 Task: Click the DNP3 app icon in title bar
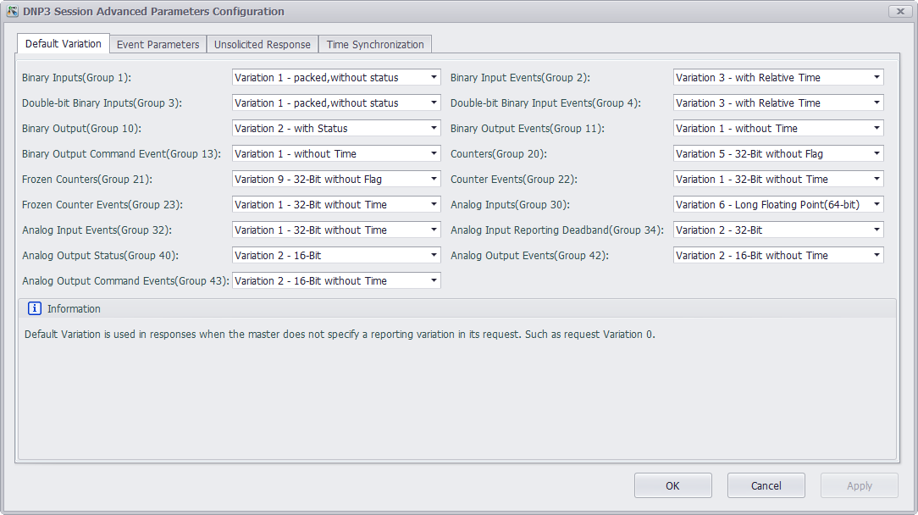pos(13,12)
